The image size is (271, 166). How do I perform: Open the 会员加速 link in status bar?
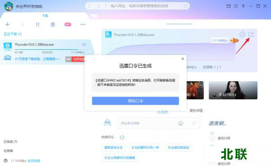coord(34,161)
